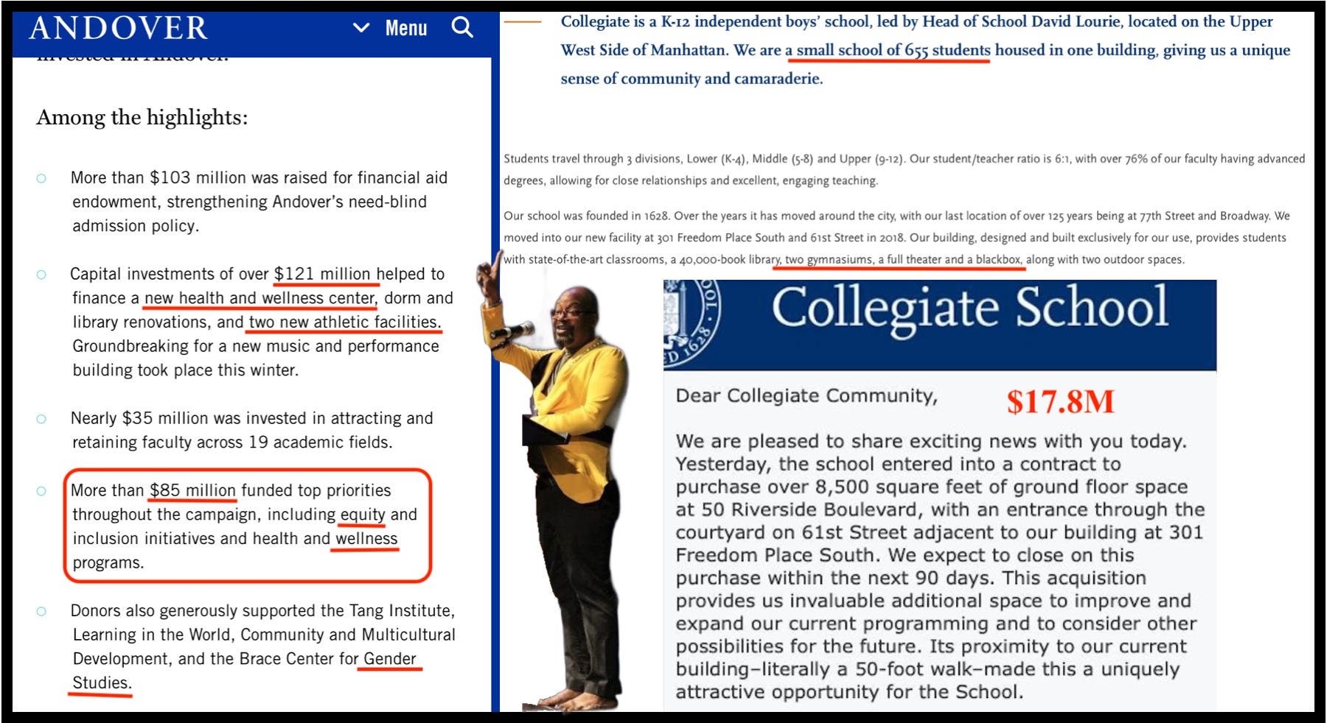1327x723 pixels.
Task: Click the bullet circle beside "More than $103 million"
Action: (x=41, y=178)
